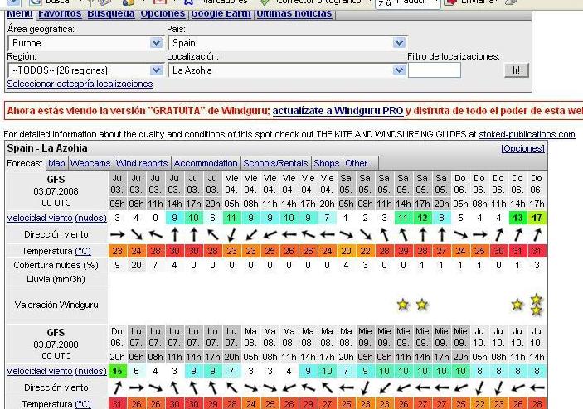The width and height of the screenshot is (583, 409).
Task: View the Wind reports tab
Action: click(142, 163)
